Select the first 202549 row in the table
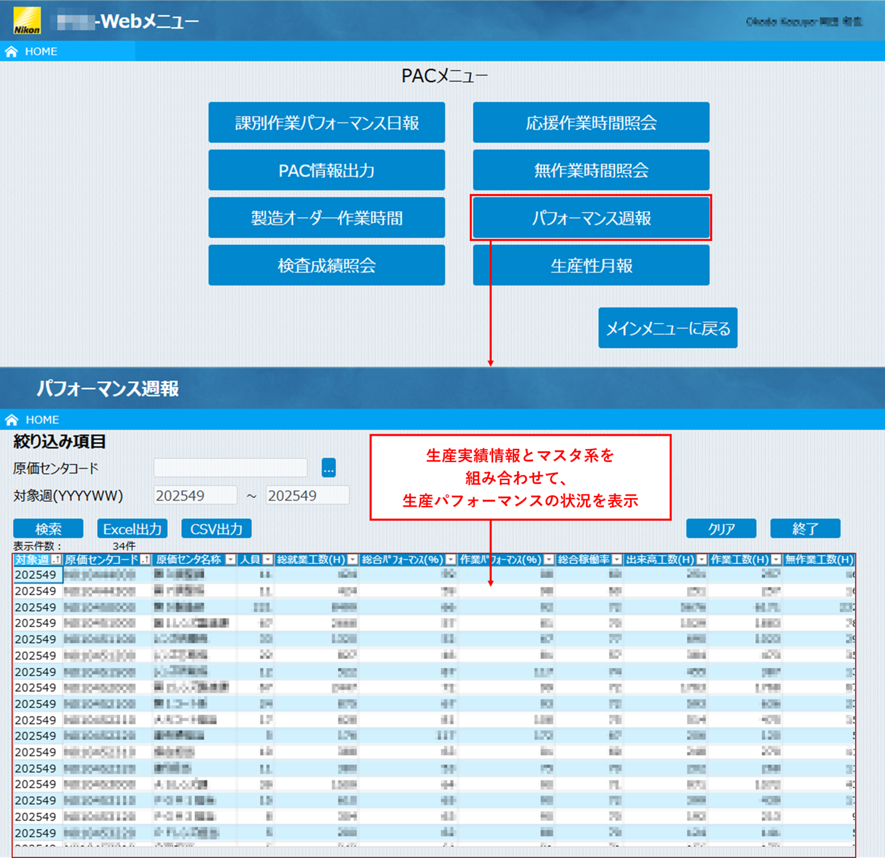 pyautogui.click(x=37, y=574)
